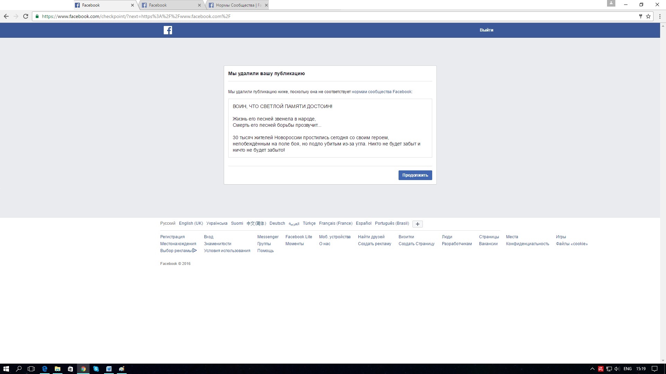666x374 pixels.
Task: Open Chrome menu three-dot icon
Action: point(660,16)
